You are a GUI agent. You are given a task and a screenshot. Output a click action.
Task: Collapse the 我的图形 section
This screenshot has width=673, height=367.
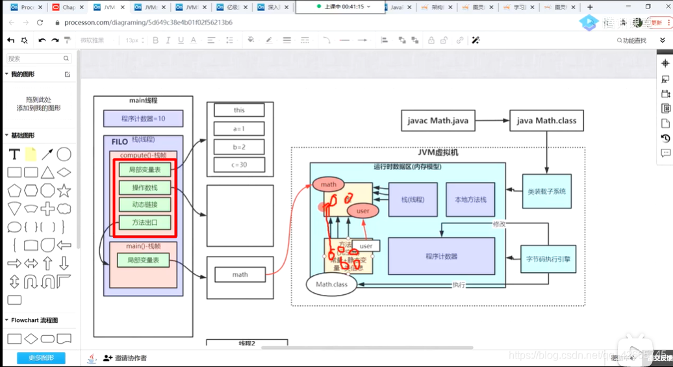[x=6, y=74]
